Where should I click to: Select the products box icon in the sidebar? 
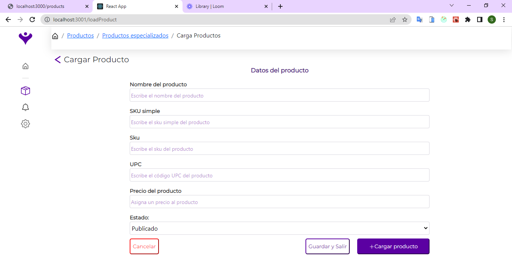[25, 90]
